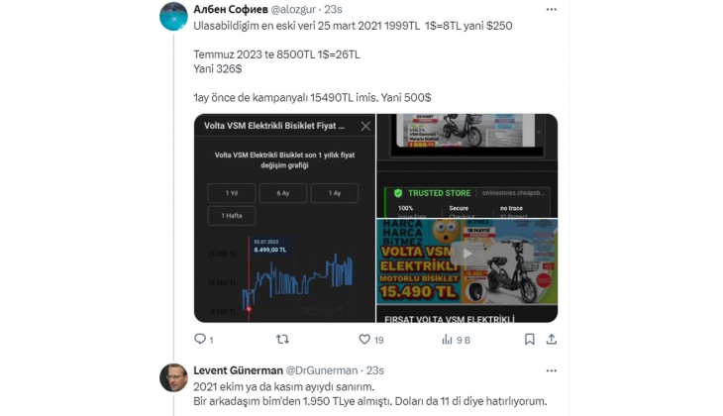This screenshot has width=723, height=416.
Task: Open more options for Levent Günerman's reply
Action: click(552, 370)
